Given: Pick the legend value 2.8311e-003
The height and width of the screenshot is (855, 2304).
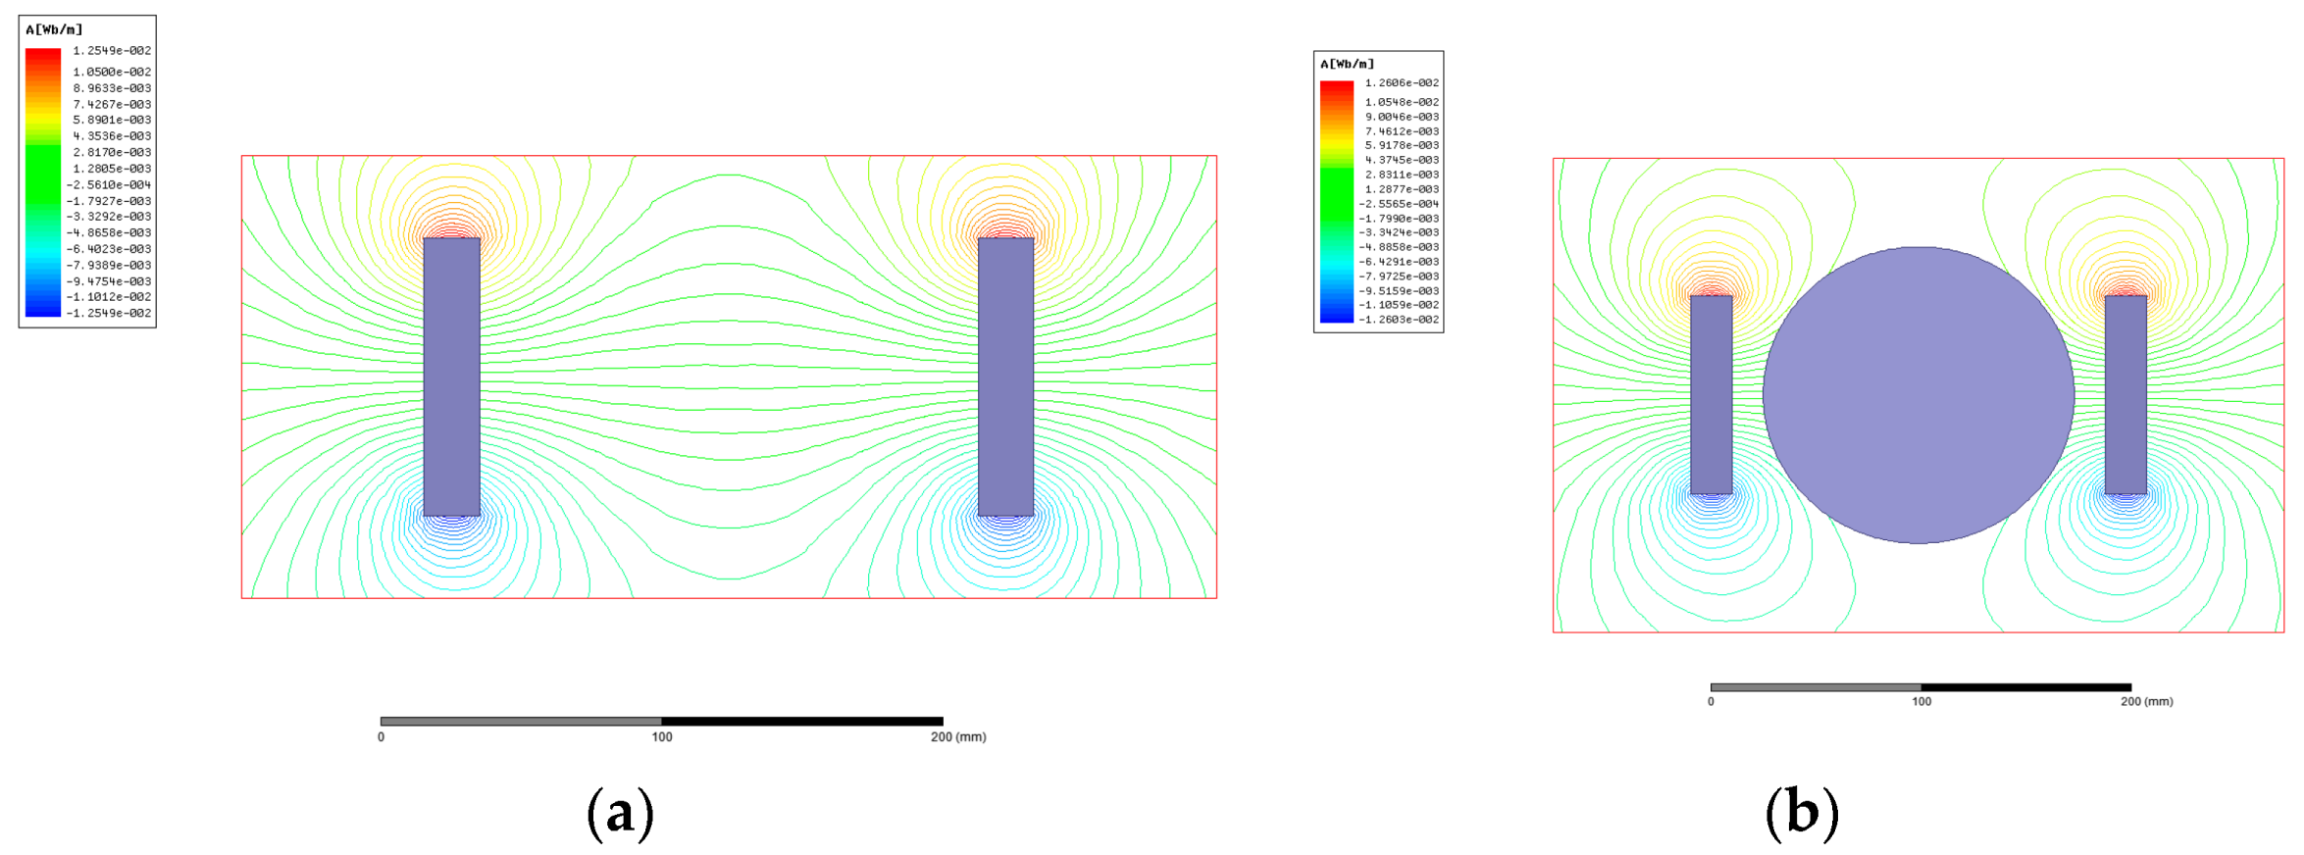Looking at the screenshot, I should point(1402,175).
